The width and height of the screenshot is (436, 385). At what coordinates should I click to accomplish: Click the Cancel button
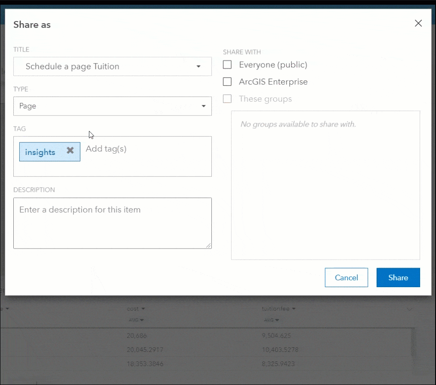pos(346,277)
